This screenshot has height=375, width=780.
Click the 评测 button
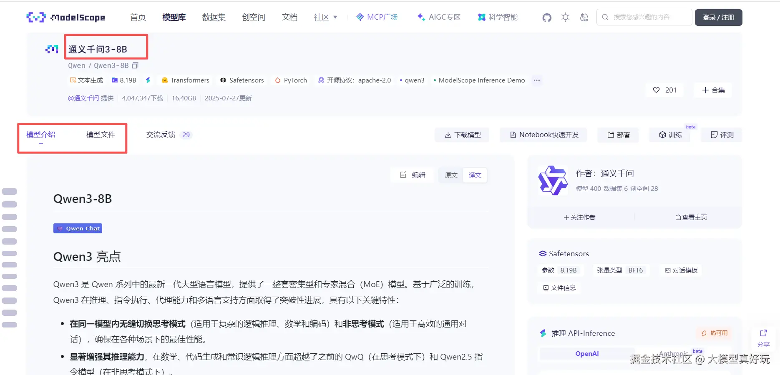722,135
